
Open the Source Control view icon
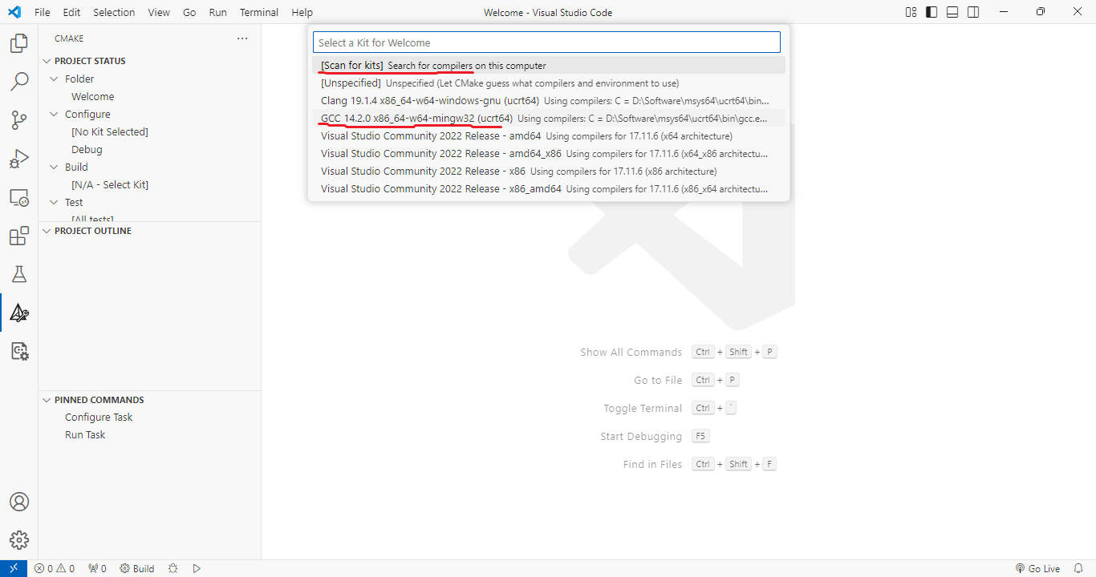(x=19, y=120)
